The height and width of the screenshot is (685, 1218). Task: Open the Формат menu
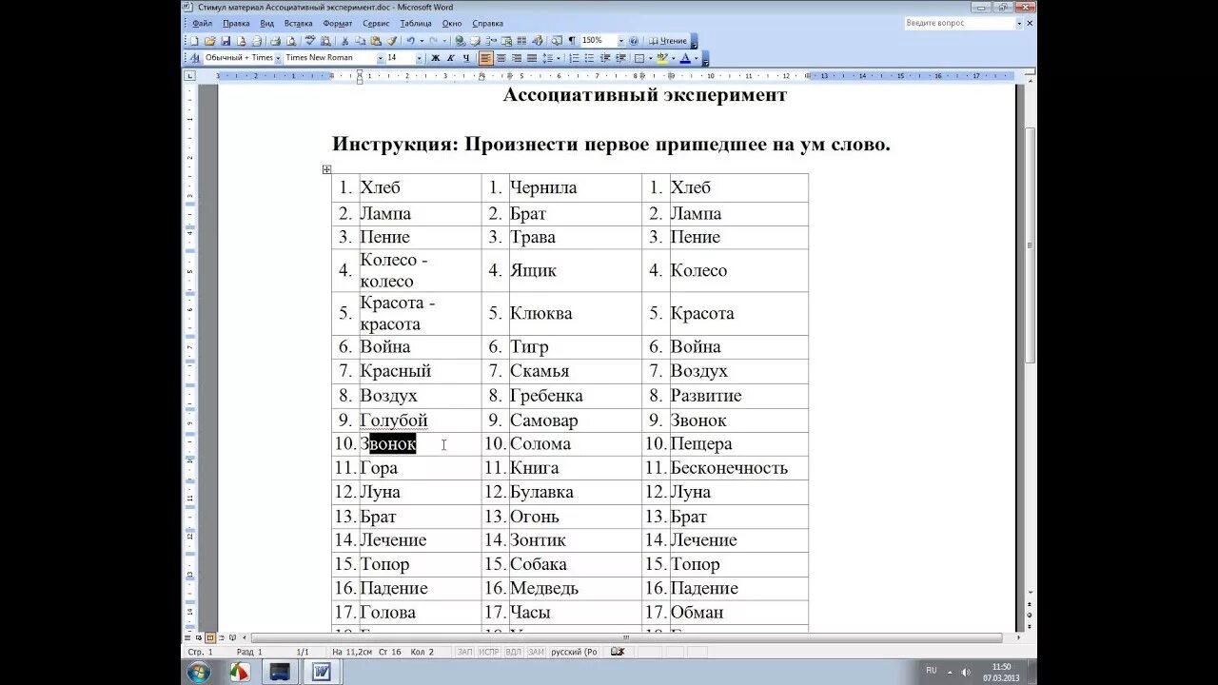tap(338, 23)
